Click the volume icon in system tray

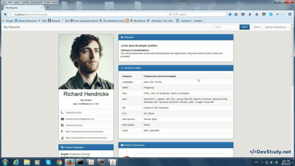coord(271,162)
